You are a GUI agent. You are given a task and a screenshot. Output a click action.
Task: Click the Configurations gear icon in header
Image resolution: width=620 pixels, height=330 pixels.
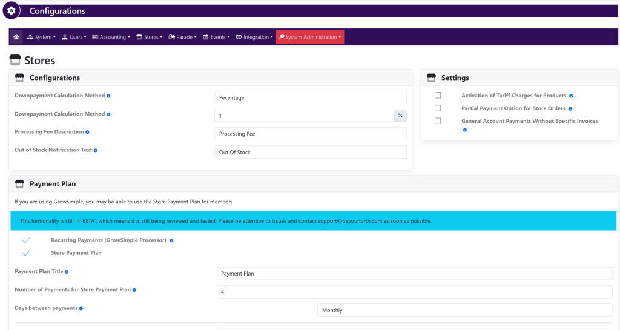[11, 11]
